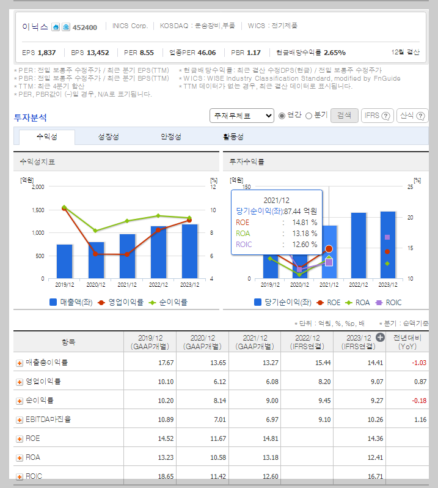This screenshot has height=488, width=438.
Task: Click the 2019/12 (GAAP개별) column header
Action: [x=150, y=342]
